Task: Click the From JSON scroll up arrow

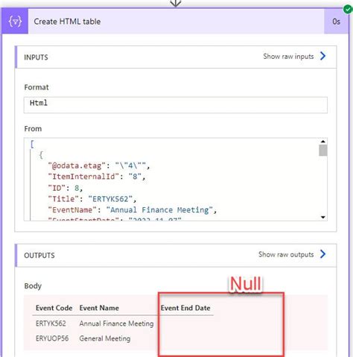Action: point(323,142)
